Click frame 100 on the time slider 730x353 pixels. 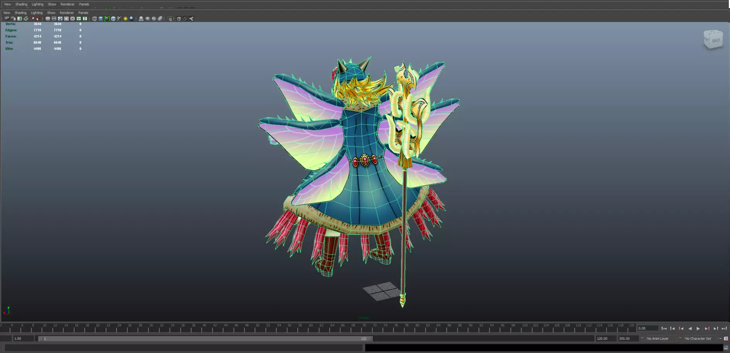point(525,328)
